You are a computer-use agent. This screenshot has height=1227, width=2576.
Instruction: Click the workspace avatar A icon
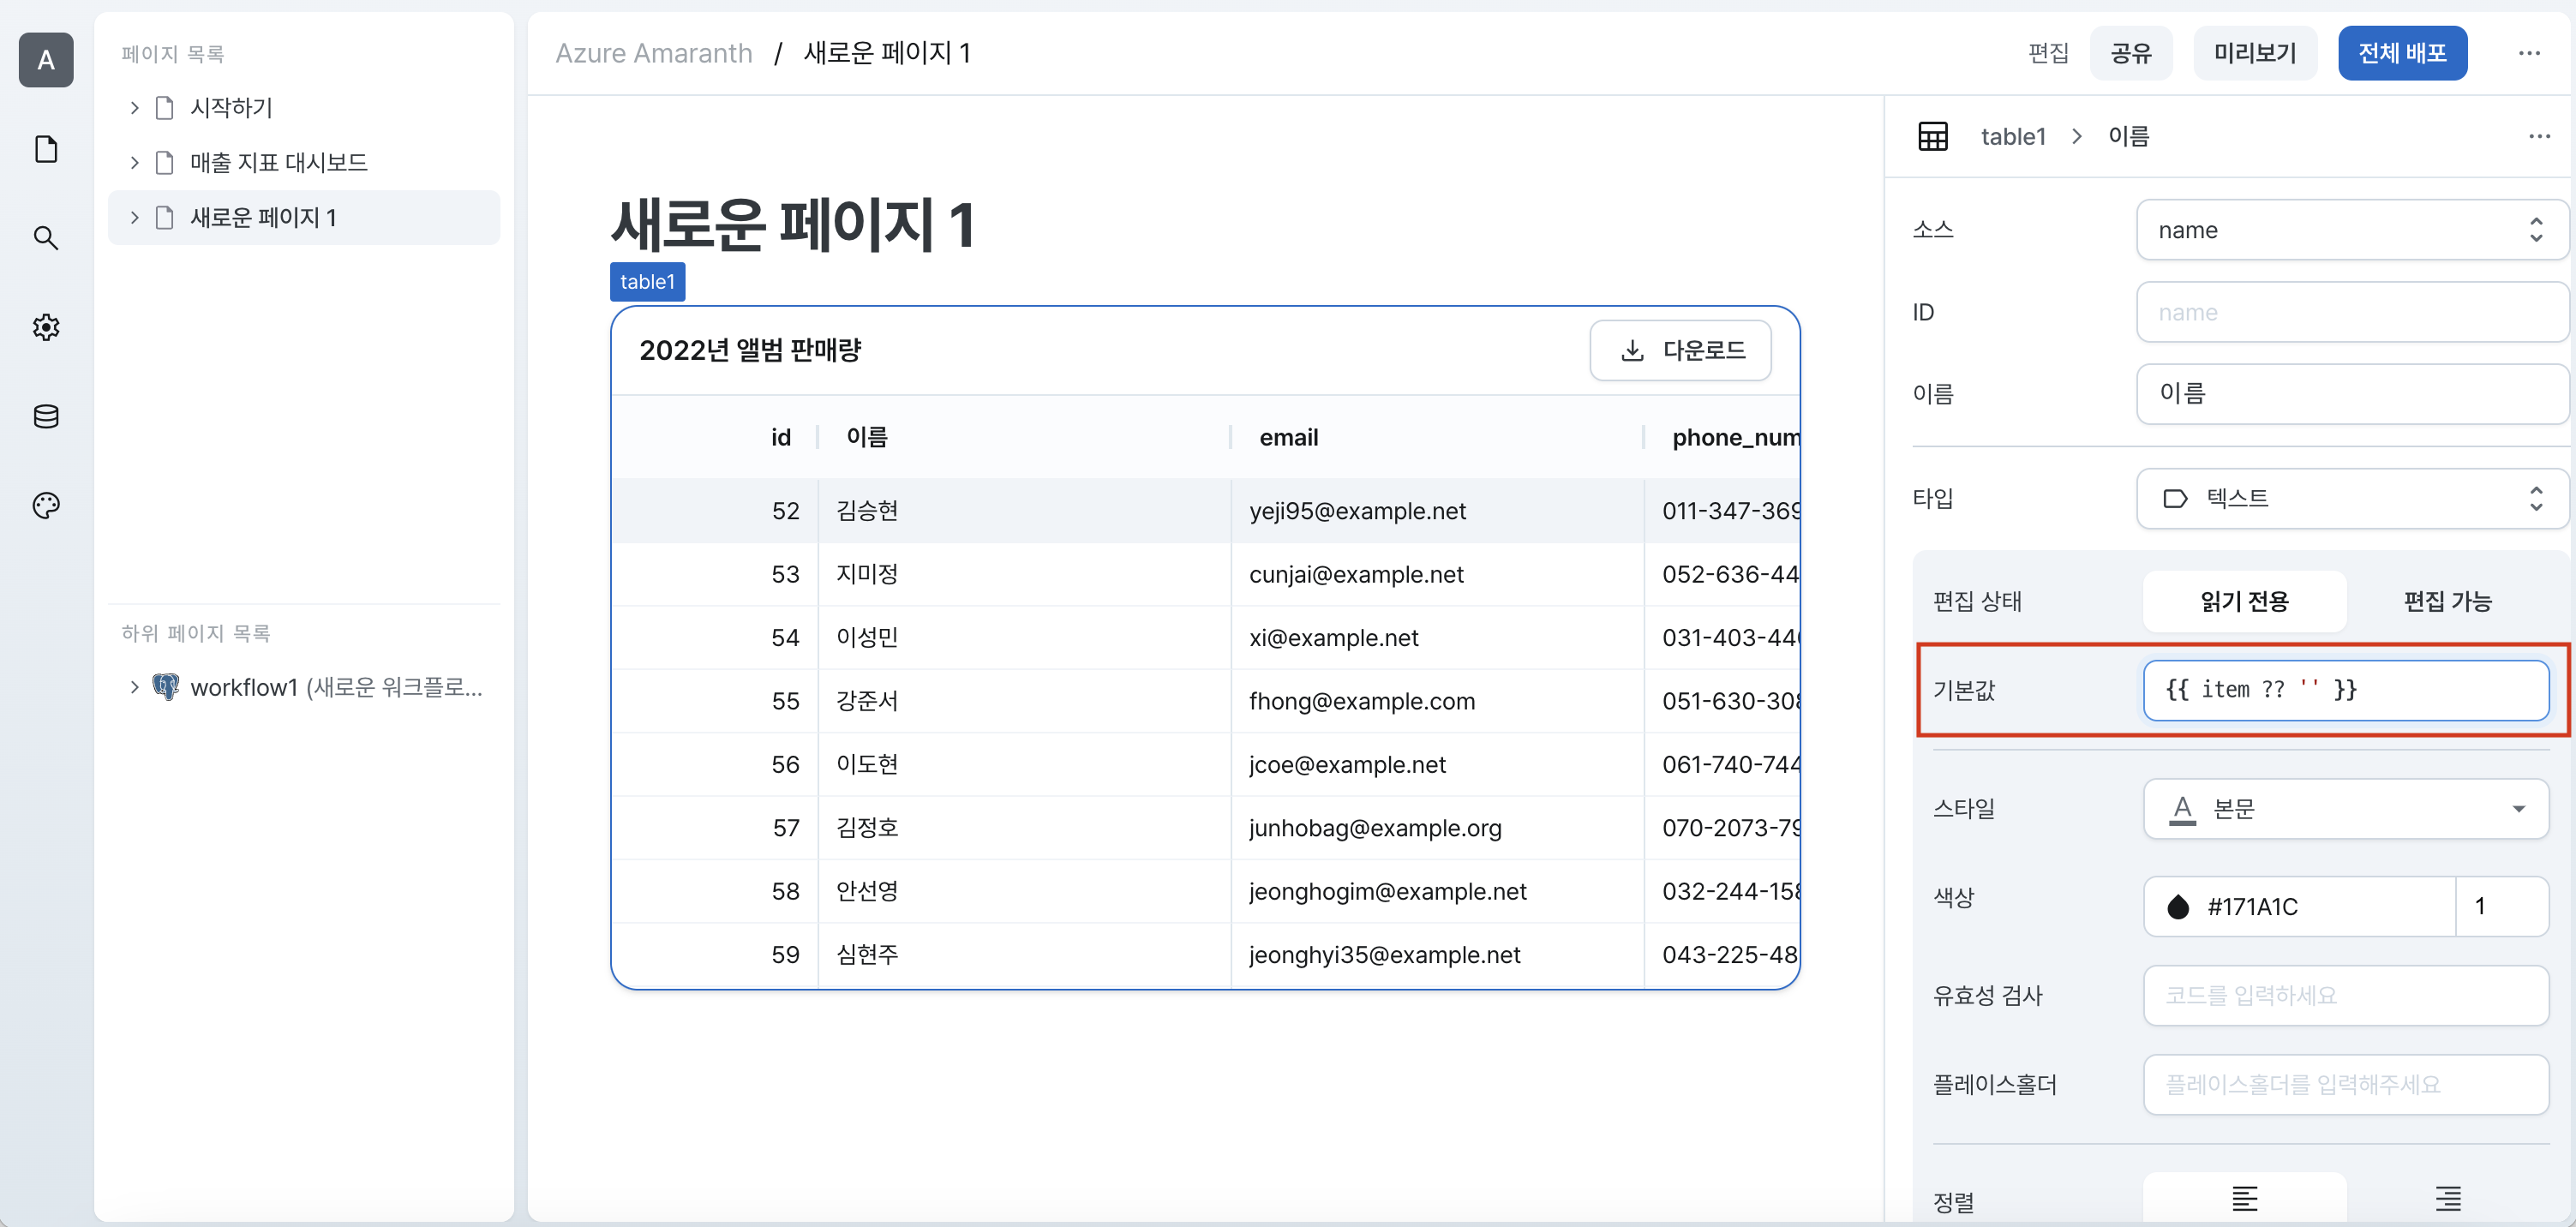(x=46, y=60)
